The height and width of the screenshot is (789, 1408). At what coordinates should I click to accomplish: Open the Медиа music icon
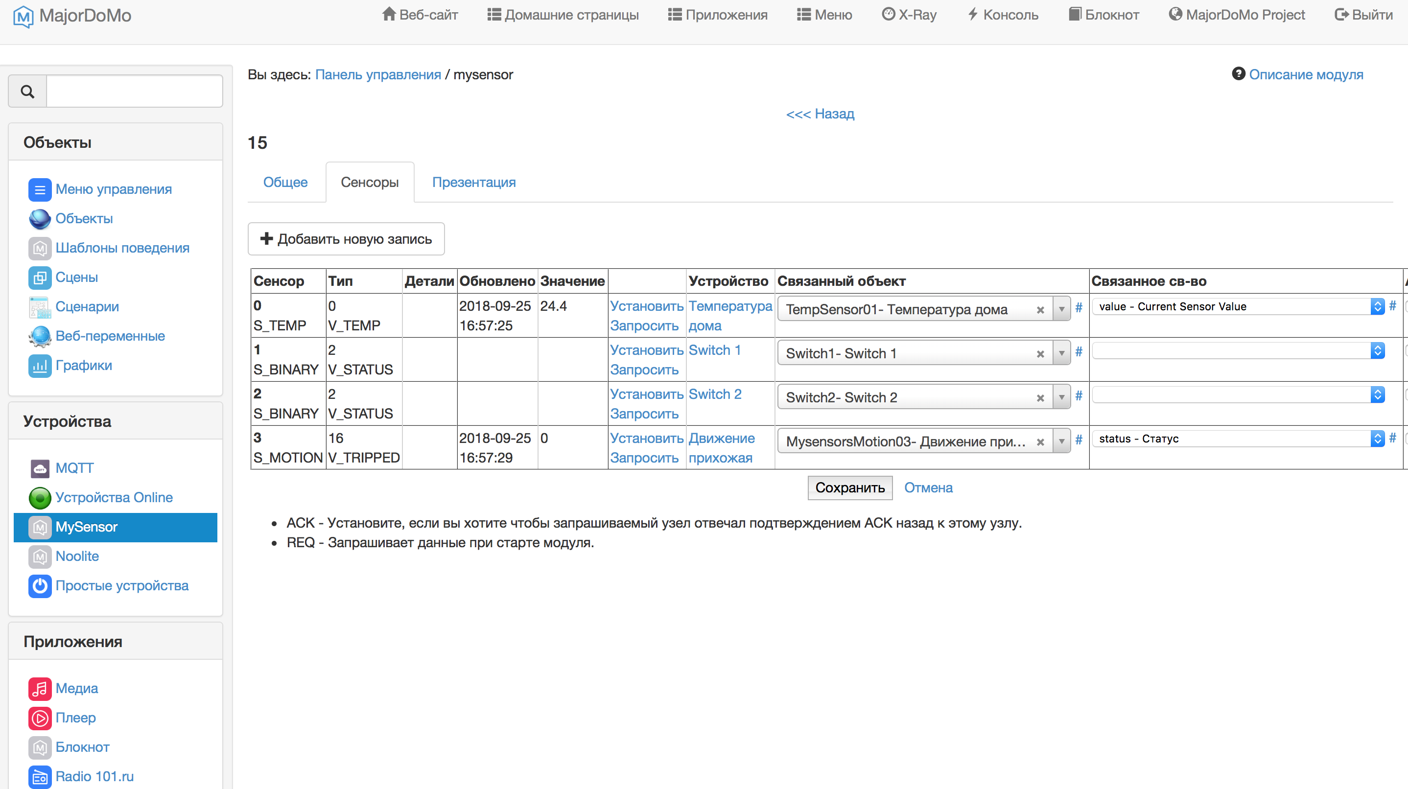tap(39, 689)
